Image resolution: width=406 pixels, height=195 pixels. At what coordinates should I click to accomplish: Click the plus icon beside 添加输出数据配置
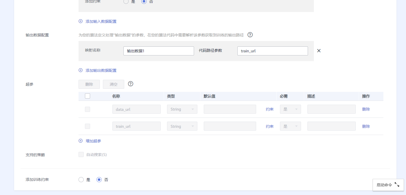(x=81, y=70)
